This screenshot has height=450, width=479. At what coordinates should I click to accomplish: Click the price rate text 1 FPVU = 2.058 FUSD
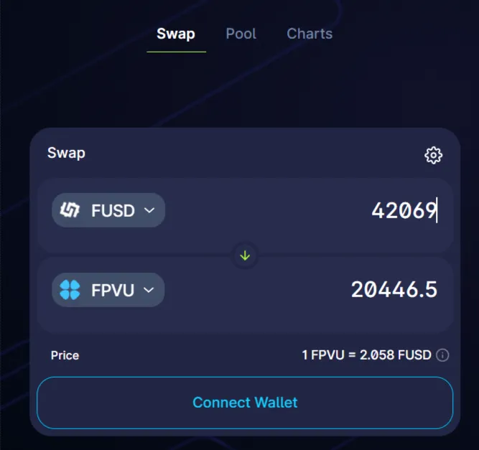click(366, 355)
